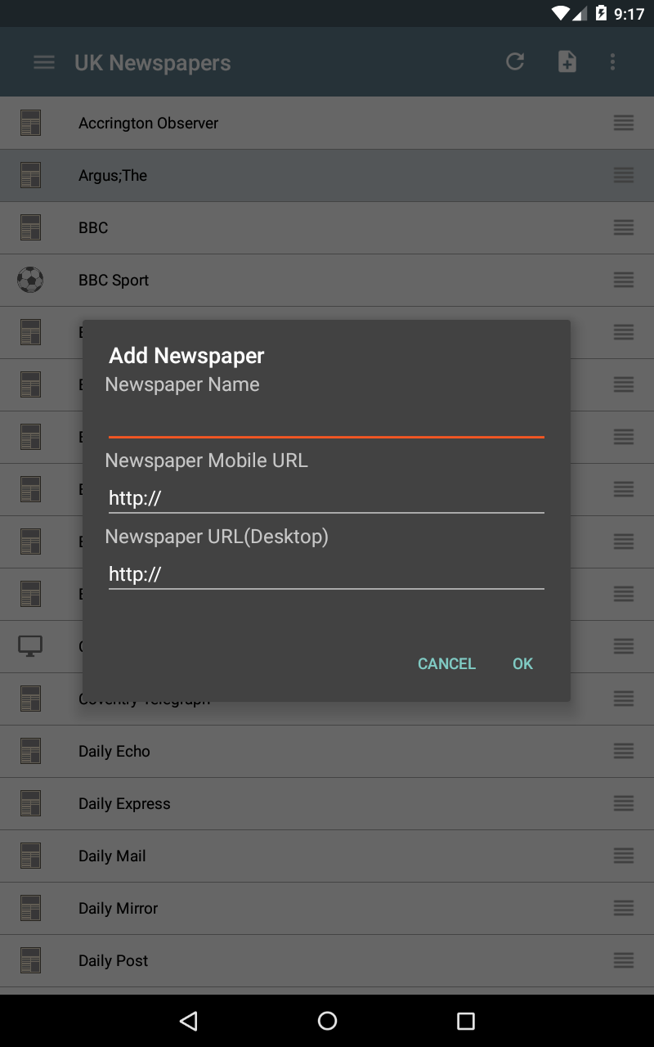Tap the Newspaper URL(Desktop) field
This screenshot has height=1047, width=654.
[326, 574]
